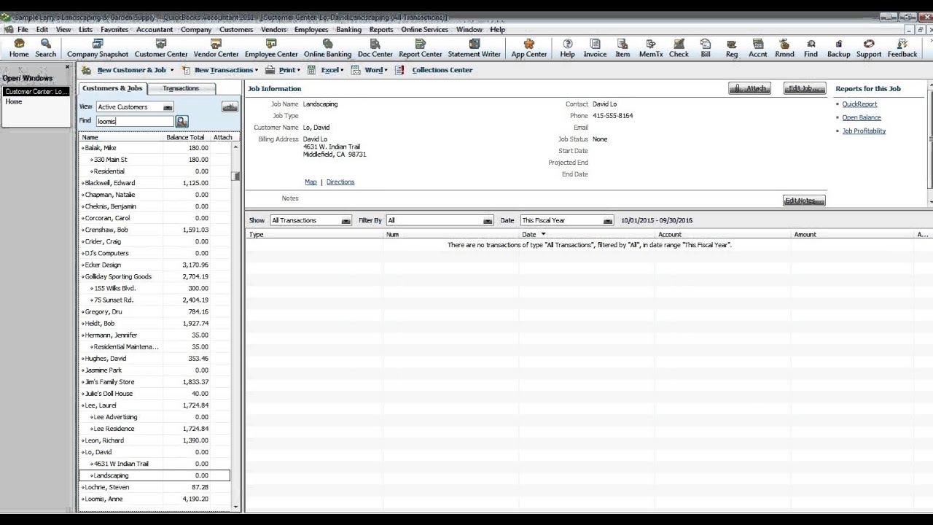933x525 pixels.
Task: Open the Job Profitability link
Action: pos(864,131)
